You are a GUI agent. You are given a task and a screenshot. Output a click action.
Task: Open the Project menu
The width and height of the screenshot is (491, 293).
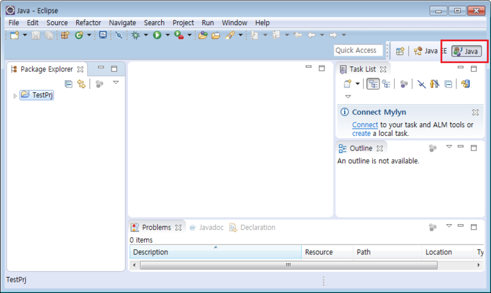click(183, 23)
